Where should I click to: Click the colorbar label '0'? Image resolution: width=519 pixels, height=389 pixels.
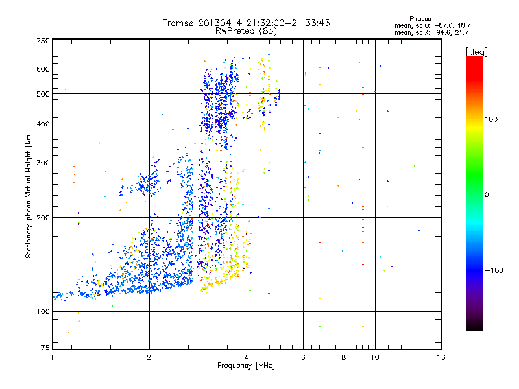pos(487,195)
